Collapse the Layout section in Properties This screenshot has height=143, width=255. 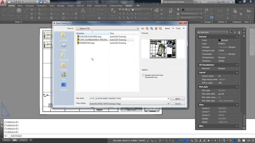237,72
